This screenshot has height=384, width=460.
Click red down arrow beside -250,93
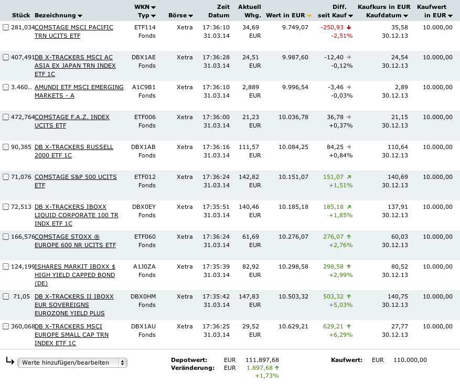click(x=349, y=27)
